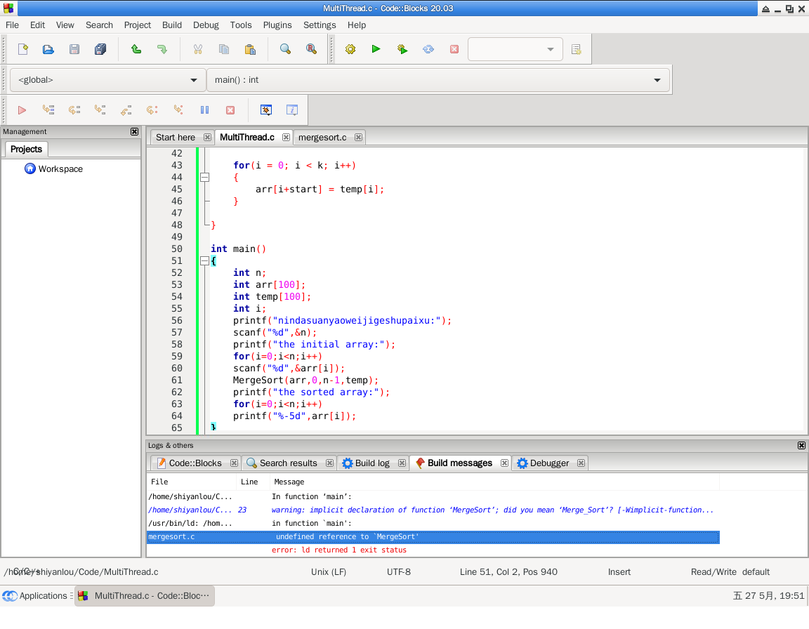Click the Build and run icon
Viewport: 809px width, 629px height.
[x=402, y=49]
